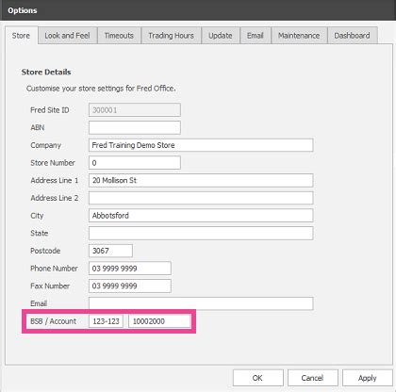Click the City field showing Abbotsford
This screenshot has width=396, height=392.
pos(201,216)
